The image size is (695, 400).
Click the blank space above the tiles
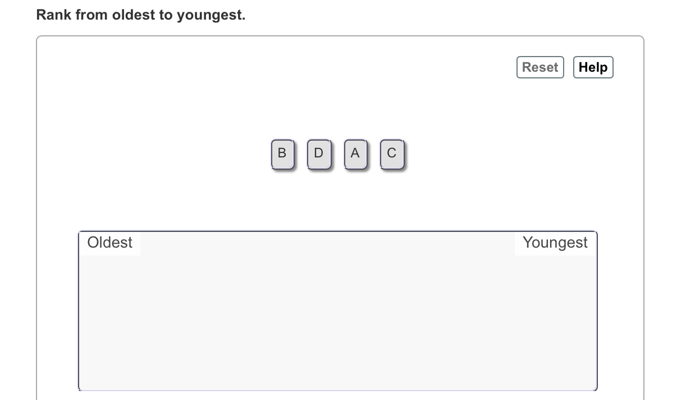click(337, 106)
